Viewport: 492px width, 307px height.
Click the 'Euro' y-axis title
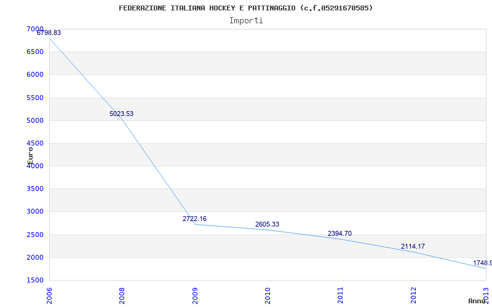pos(30,155)
